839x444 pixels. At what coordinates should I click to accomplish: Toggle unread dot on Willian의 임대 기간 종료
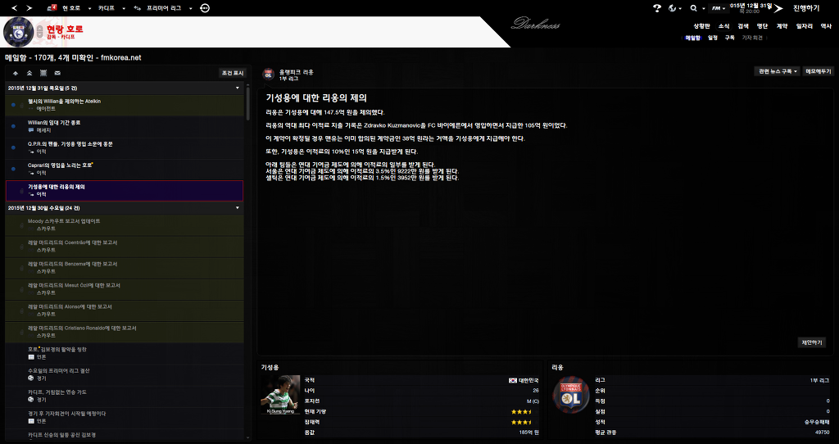point(13,126)
